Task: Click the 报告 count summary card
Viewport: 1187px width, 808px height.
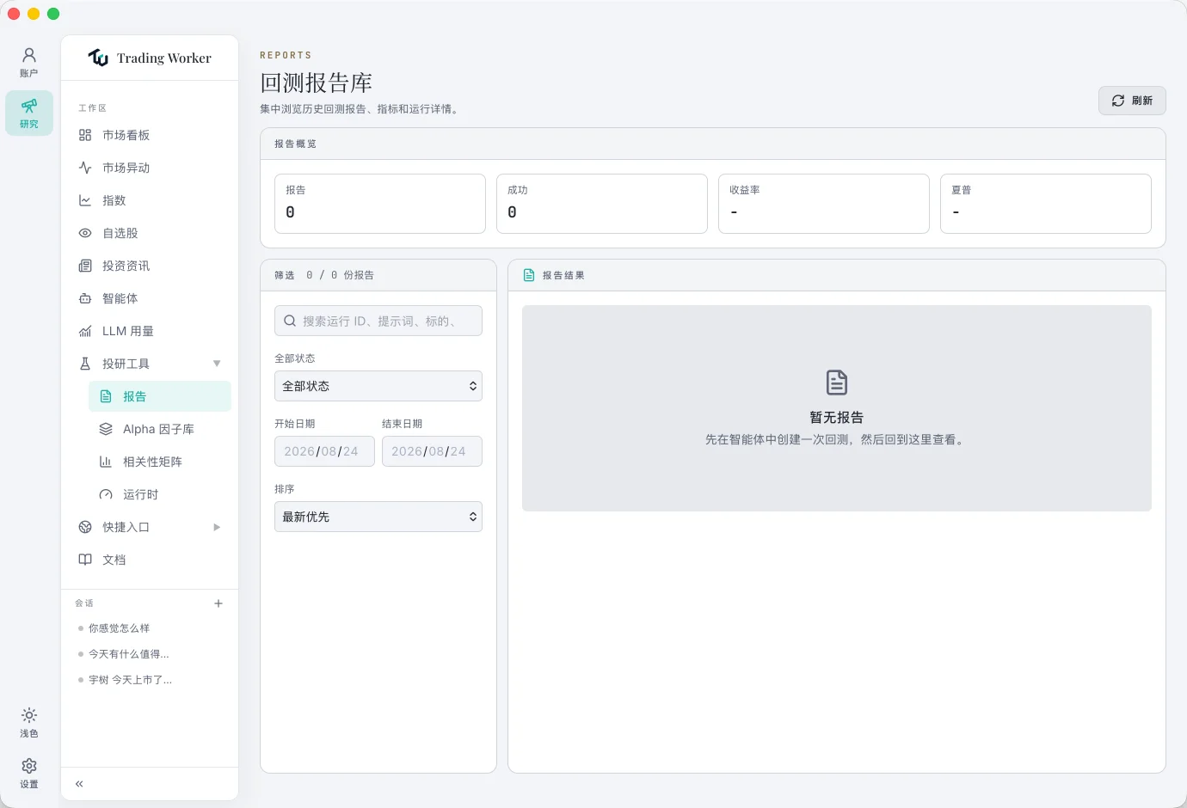Action: coord(380,204)
